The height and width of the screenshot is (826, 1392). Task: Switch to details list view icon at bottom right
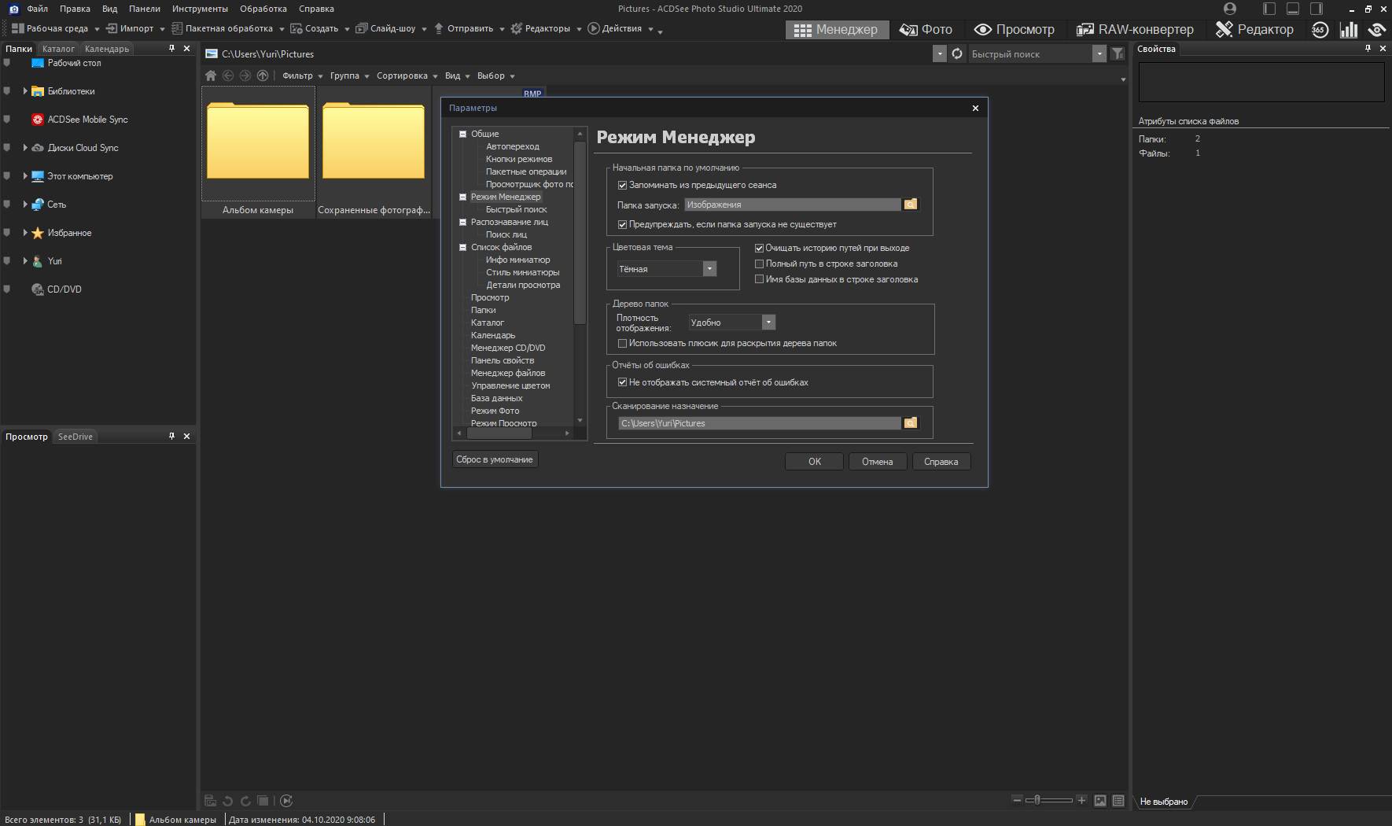point(1118,801)
